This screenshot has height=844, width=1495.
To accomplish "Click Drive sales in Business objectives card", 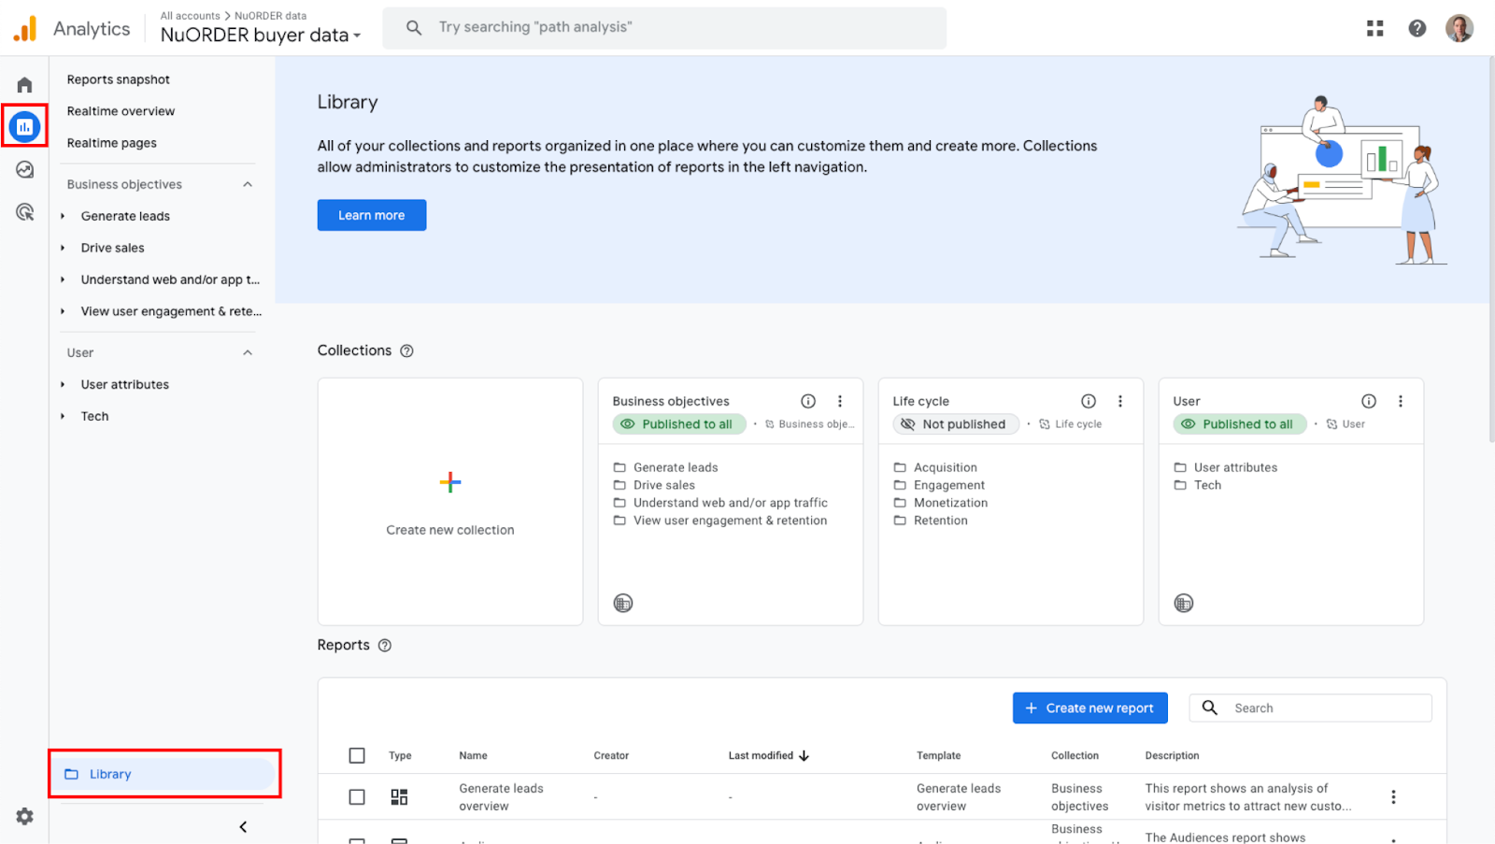I will (x=664, y=485).
